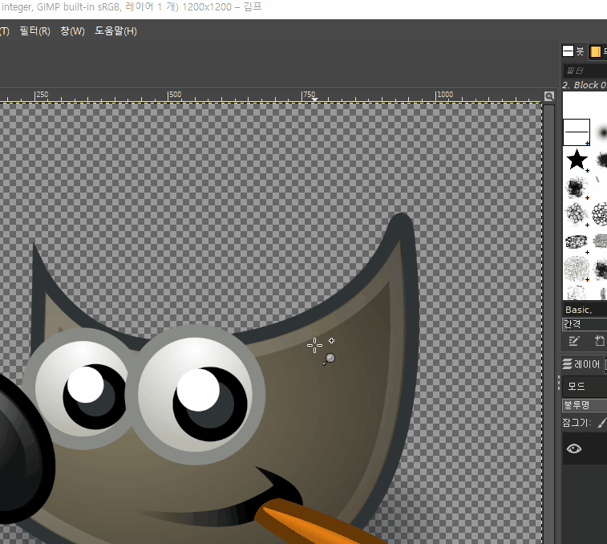
Task: Click the brush 필터 filter input field
Action: point(585,71)
